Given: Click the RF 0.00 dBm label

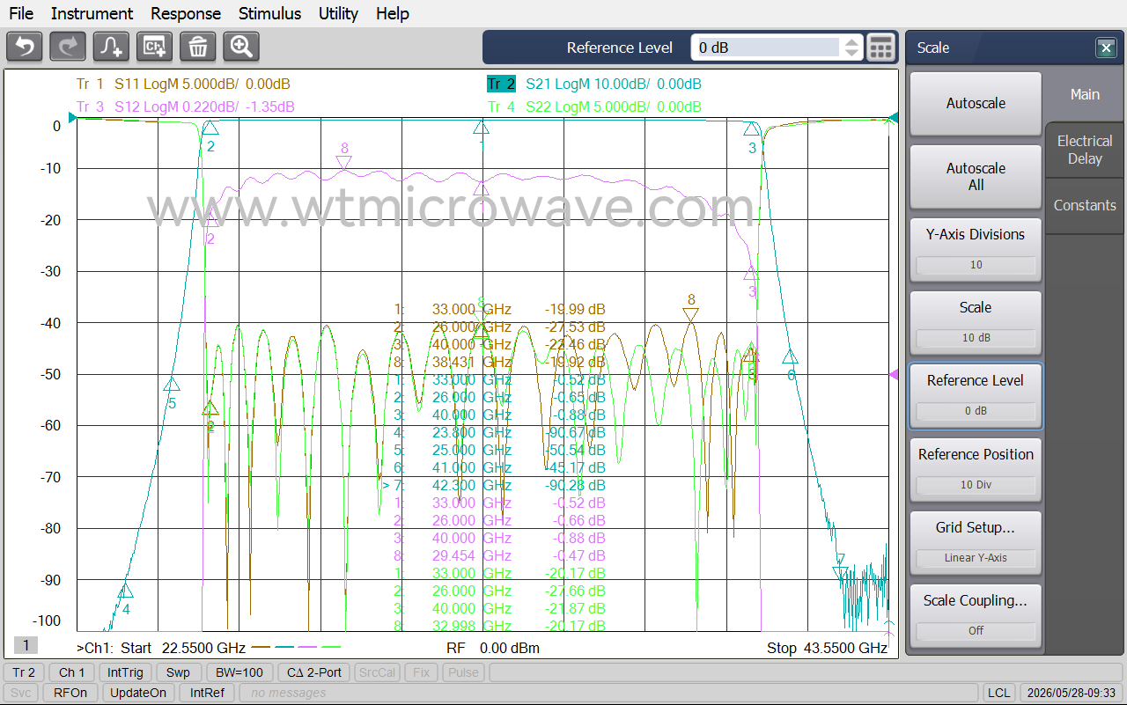Looking at the screenshot, I should [x=493, y=649].
